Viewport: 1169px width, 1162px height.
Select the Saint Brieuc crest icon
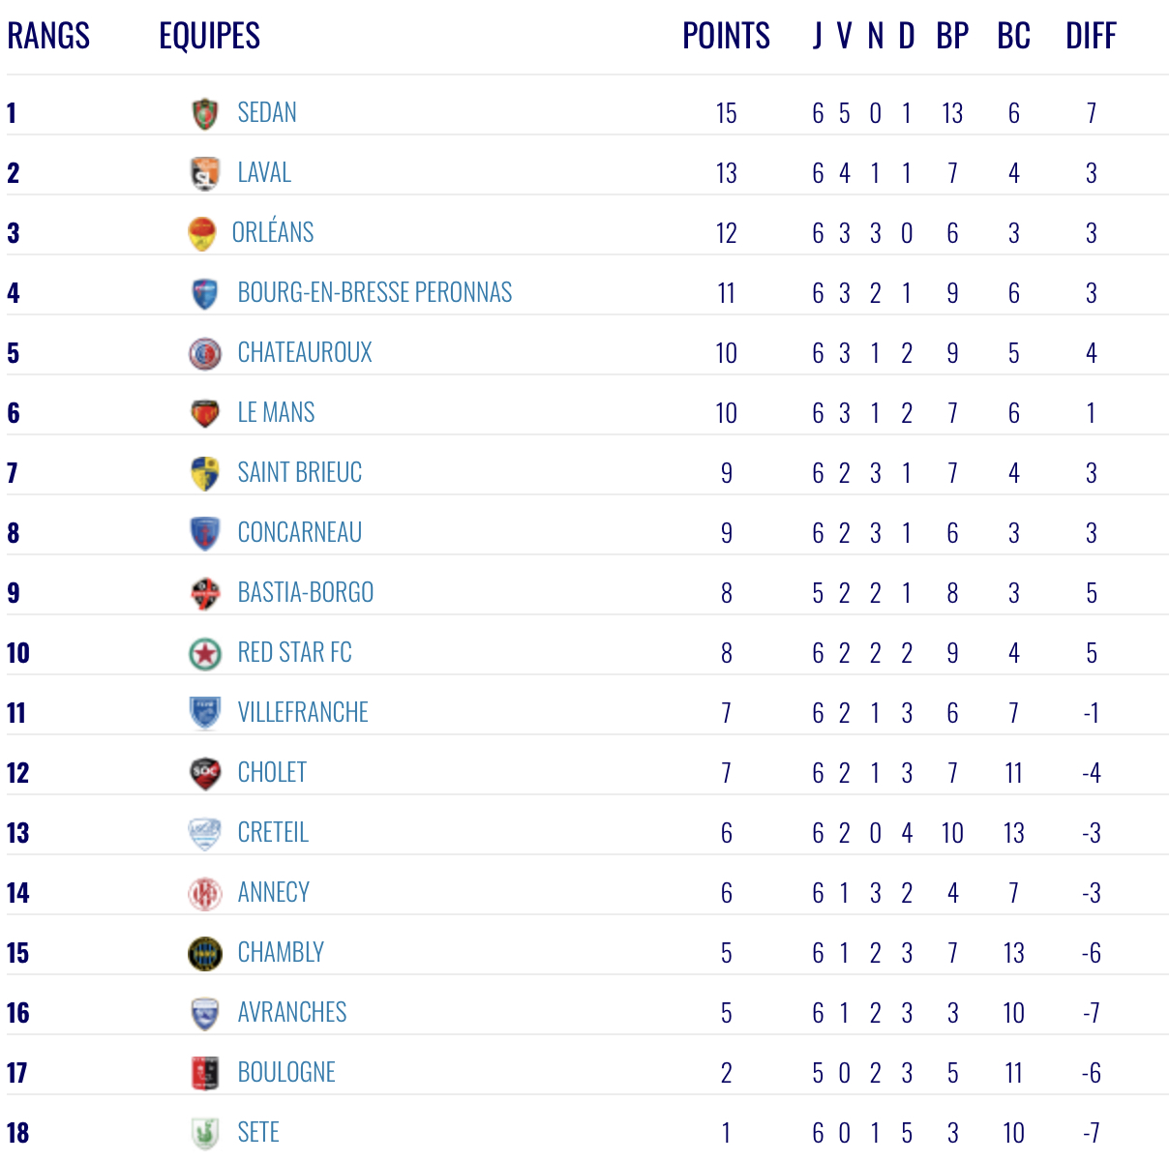pyautogui.click(x=204, y=473)
